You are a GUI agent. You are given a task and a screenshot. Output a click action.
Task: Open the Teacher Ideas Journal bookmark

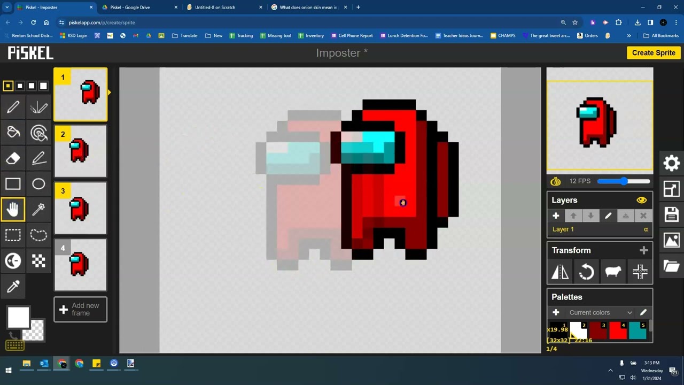(x=459, y=36)
